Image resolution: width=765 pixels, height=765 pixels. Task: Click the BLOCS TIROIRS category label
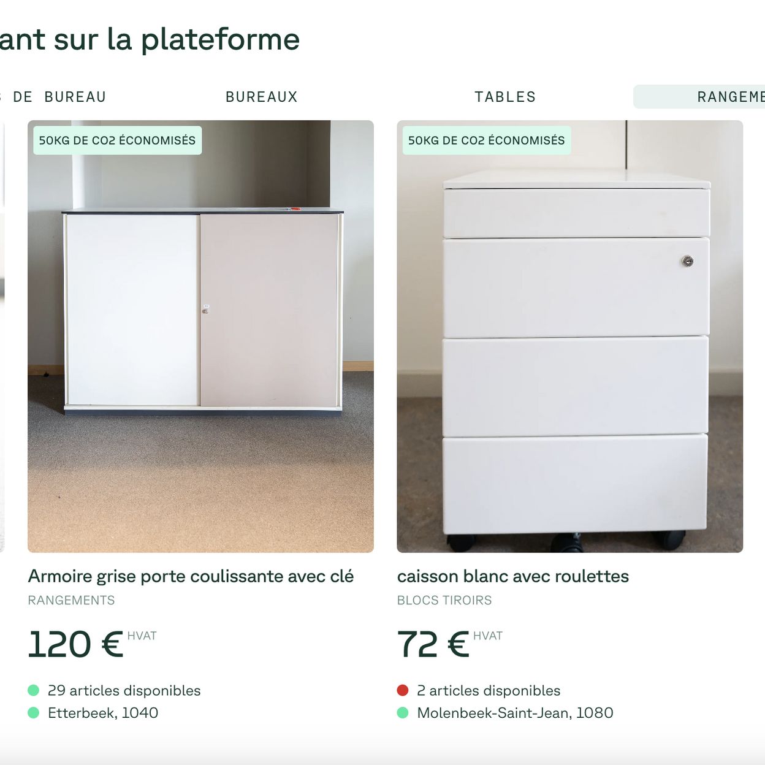click(444, 600)
